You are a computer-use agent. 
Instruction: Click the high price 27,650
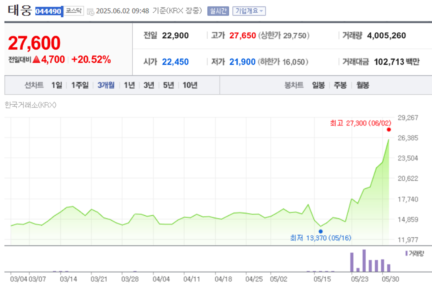pyautogui.click(x=243, y=36)
